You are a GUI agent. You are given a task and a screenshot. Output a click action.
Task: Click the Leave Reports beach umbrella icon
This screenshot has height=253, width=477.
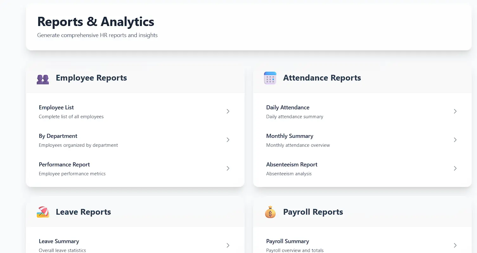pyautogui.click(x=43, y=212)
